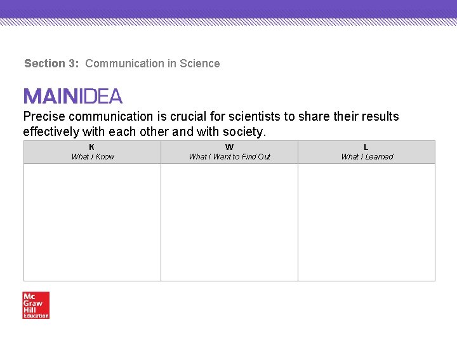Click inside the empty Want to Find Out cell
This screenshot has width=457, height=343.
pos(229,222)
